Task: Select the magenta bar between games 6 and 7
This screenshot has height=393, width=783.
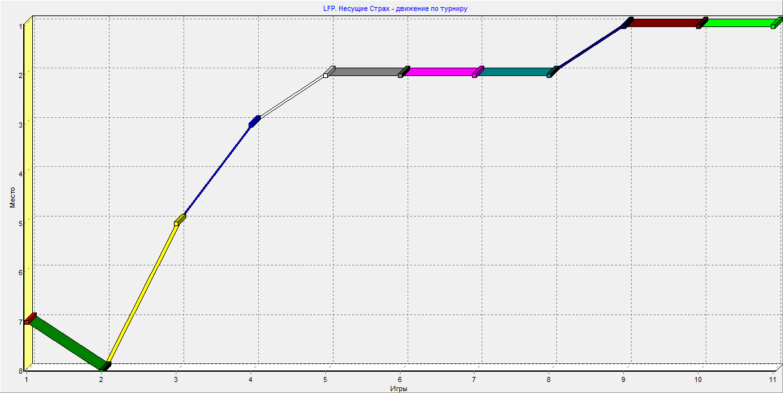Action: point(440,72)
